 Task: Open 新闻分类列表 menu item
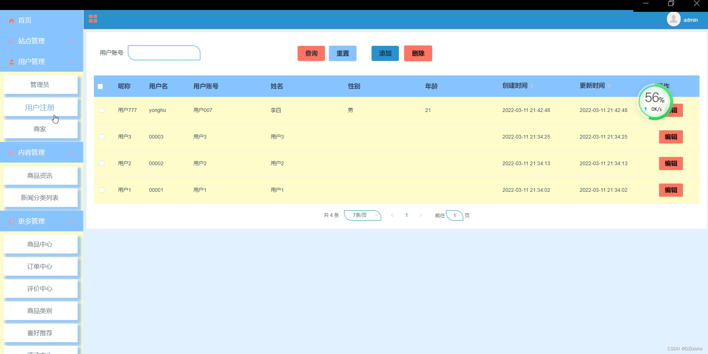41,198
